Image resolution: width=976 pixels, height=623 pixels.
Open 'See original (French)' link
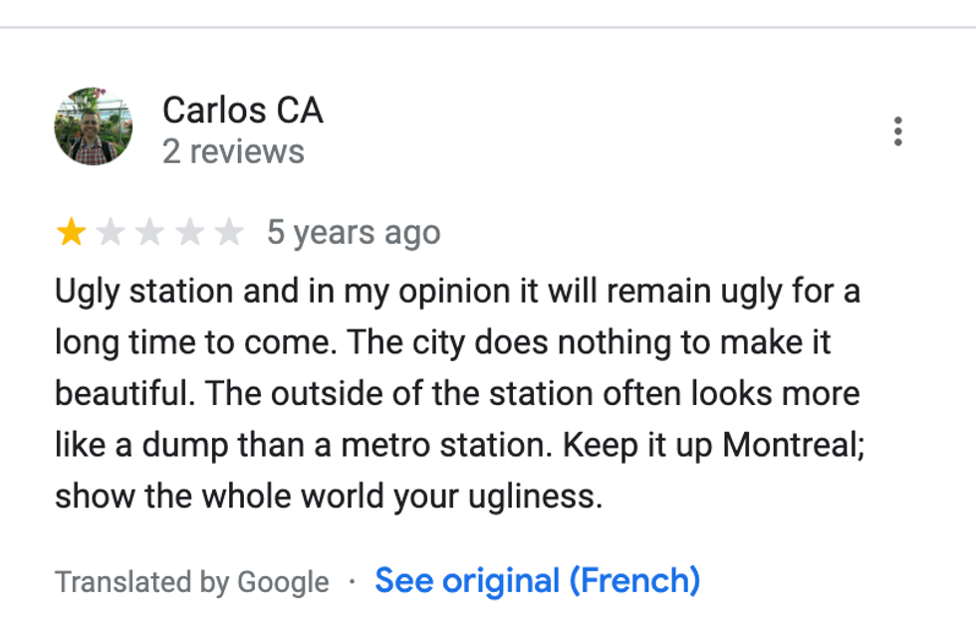pyautogui.click(x=538, y=580)
